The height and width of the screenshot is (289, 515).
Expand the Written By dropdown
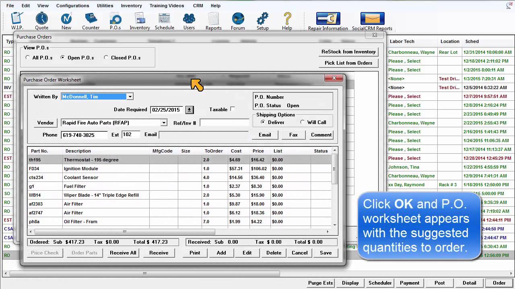pyautogui.click(x=130, y=97)
